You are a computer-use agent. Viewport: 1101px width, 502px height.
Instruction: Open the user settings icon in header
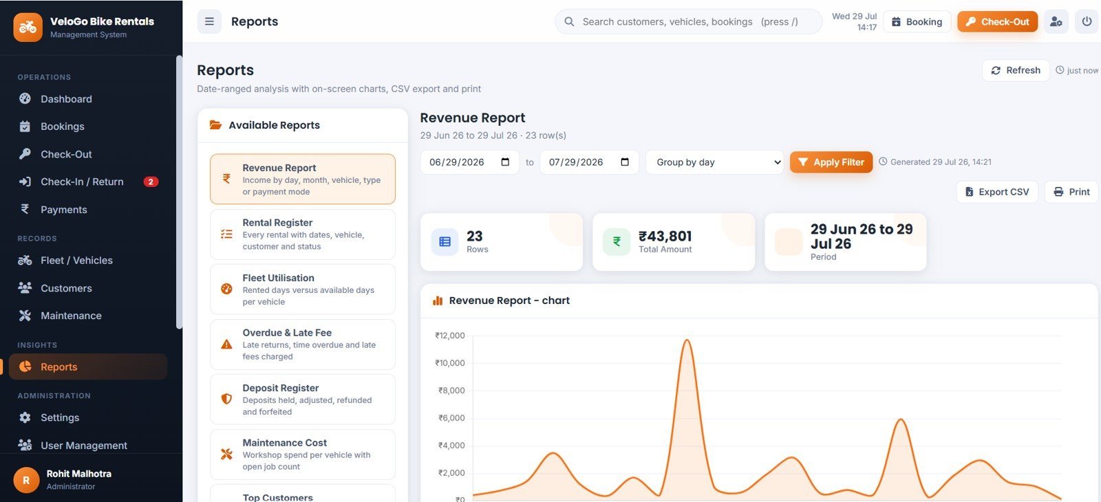1056,21
